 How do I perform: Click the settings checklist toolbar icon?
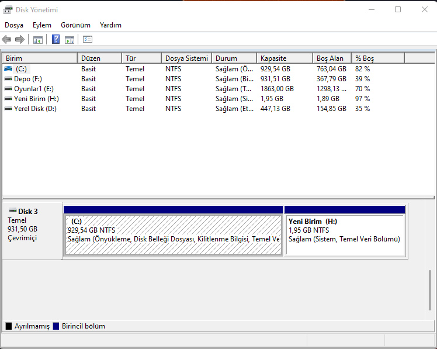[88, 39]
